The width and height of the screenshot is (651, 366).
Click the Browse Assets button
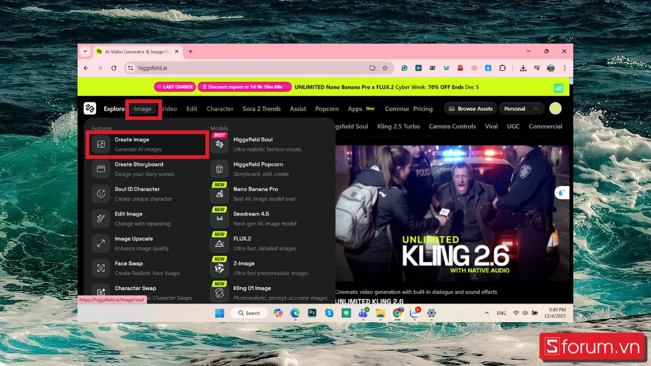coord(470,108)
